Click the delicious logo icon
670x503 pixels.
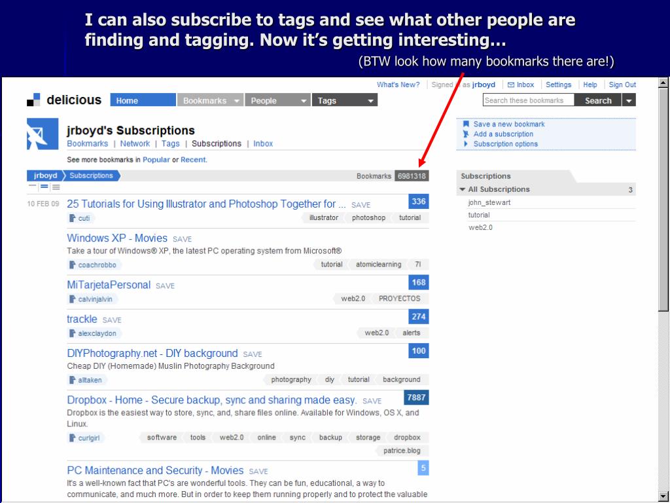[33, 100]
